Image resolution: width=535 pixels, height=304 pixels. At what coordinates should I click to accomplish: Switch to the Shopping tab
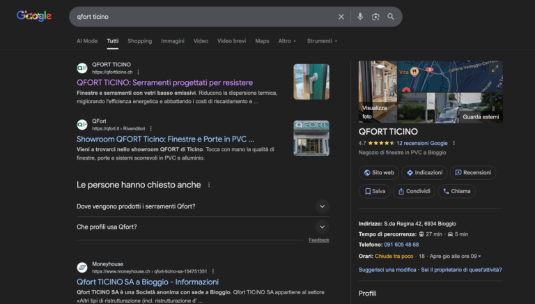(x=139, y=41)
